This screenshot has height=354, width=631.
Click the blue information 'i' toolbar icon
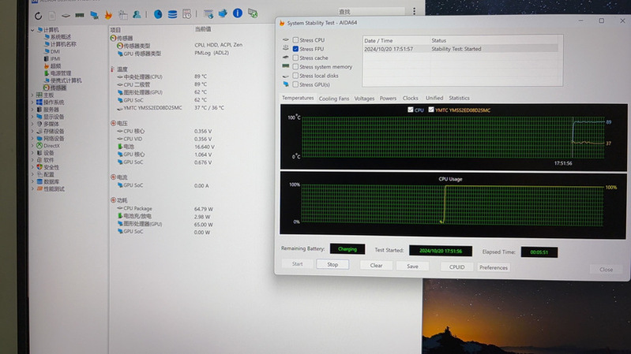tap(238, 13)
